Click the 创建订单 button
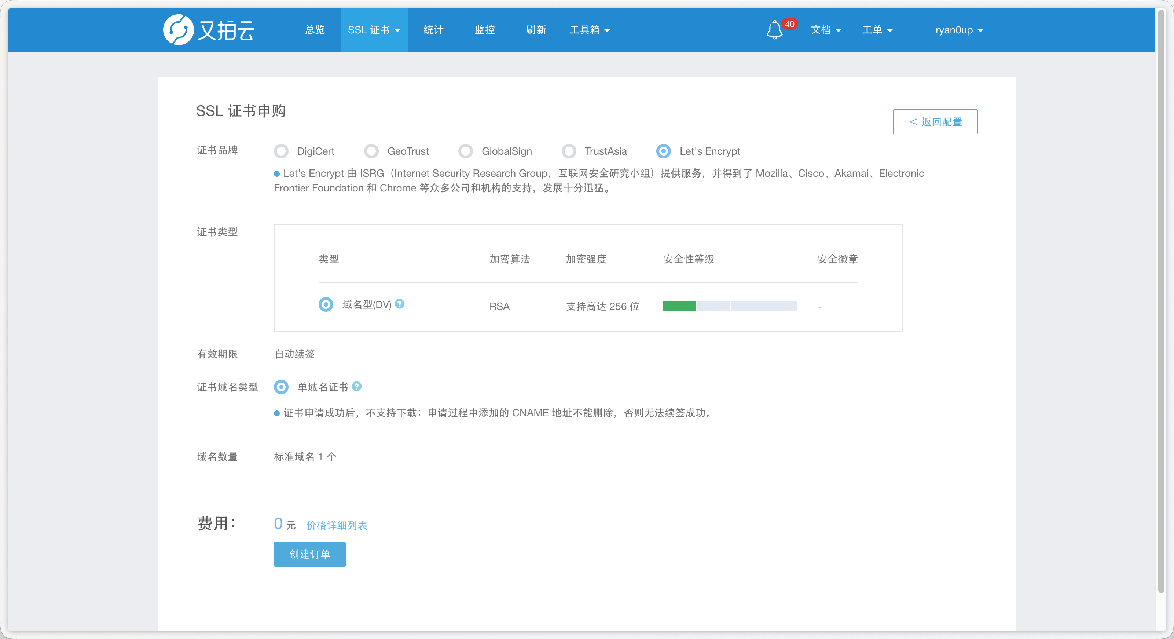1174x639 pixels. tap(309, 554)
